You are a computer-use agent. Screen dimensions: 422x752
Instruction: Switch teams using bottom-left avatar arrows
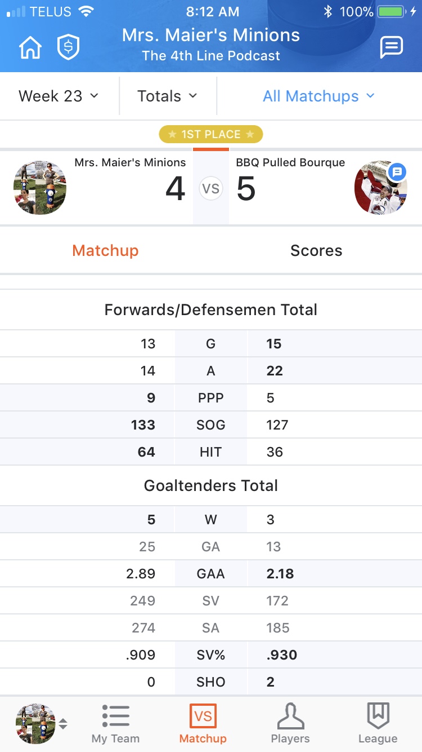click(x=63, y=724)
